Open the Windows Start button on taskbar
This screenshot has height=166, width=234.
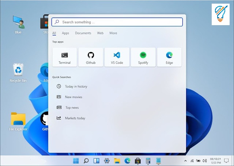[x=76, y=161]
